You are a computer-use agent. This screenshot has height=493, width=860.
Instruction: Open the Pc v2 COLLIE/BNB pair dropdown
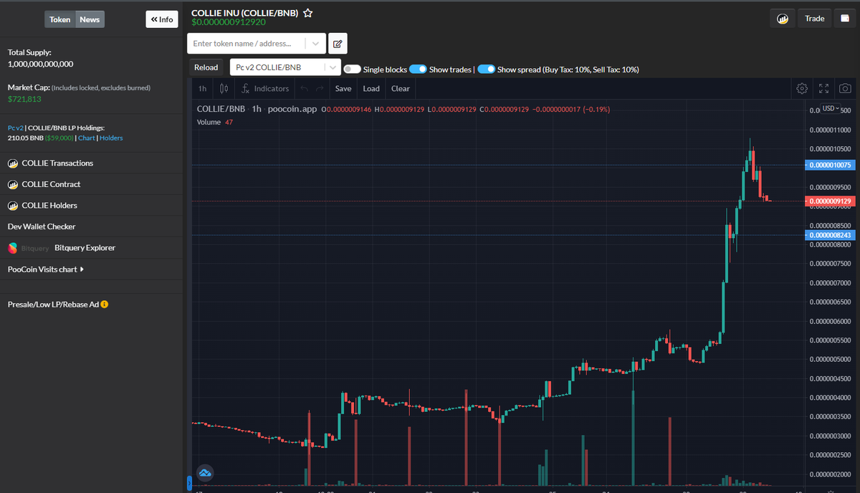tap(331, 67)
